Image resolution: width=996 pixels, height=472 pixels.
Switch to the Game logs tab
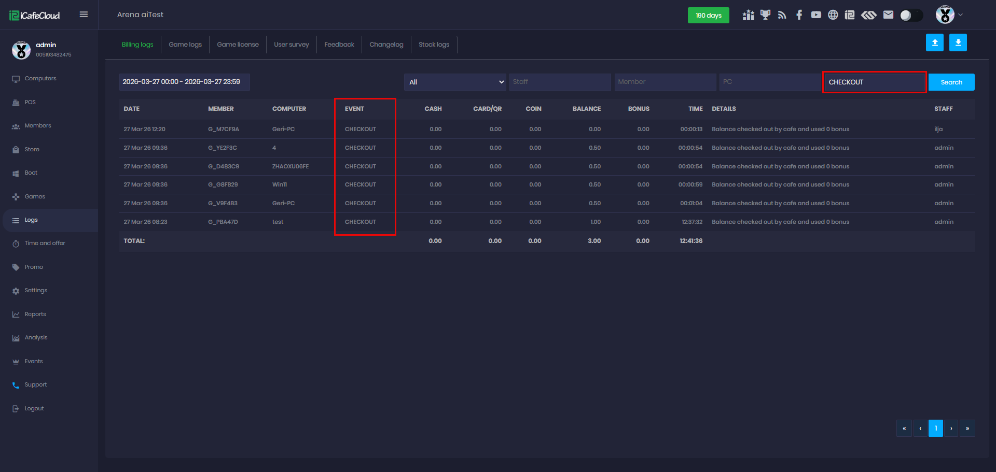pos(185,45)
